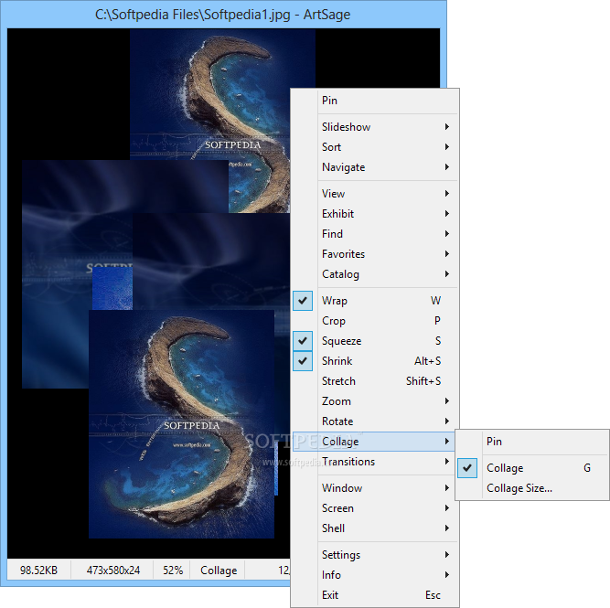Viewport: 610px width, 608px height.
Task: Expand the Window submenu arrow
Action: coord(447,488)
